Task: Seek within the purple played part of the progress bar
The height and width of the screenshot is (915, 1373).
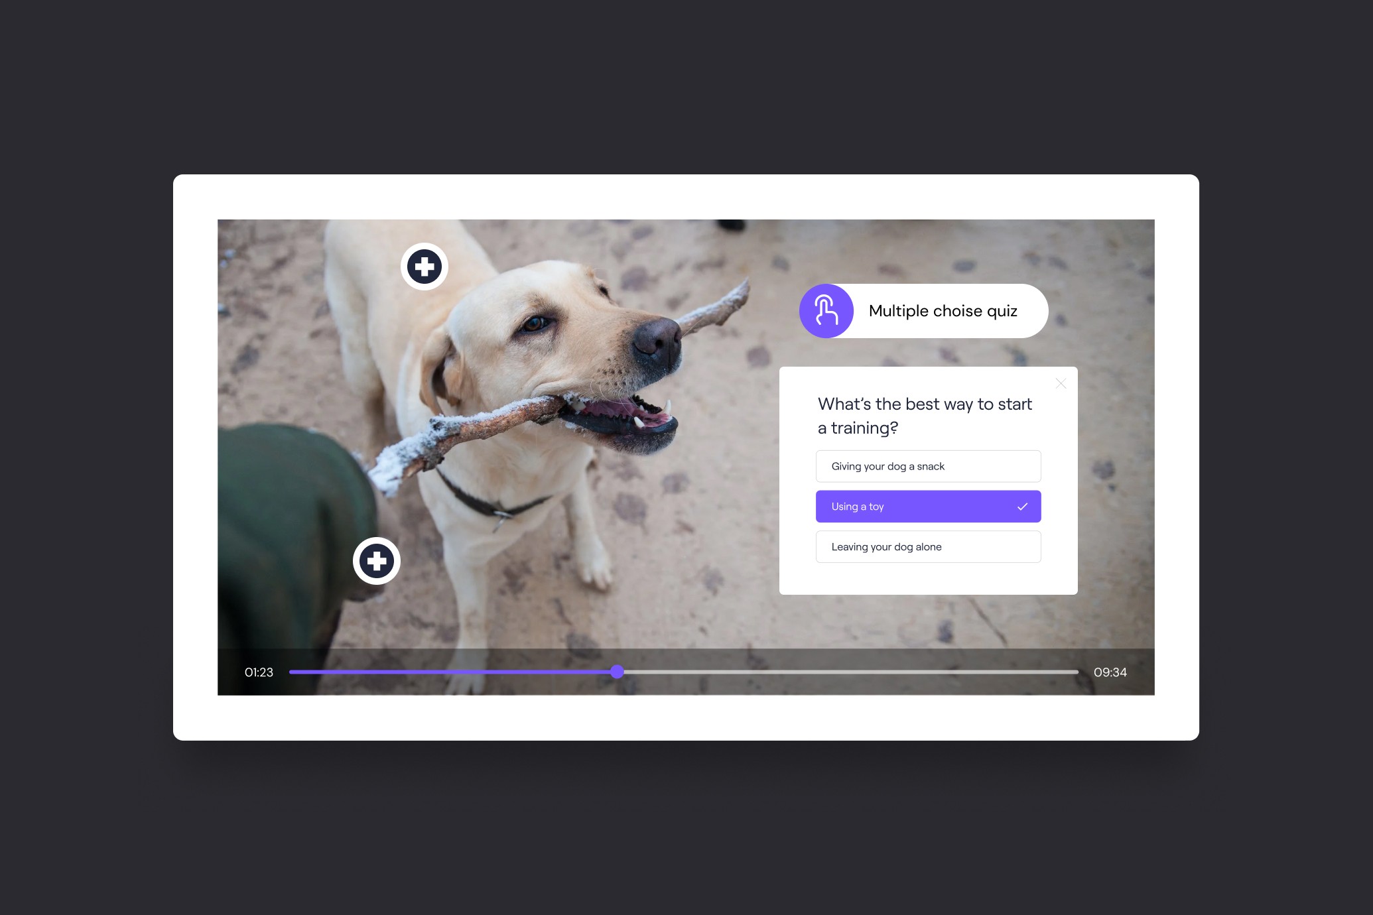Action: (x=451, y=672)
